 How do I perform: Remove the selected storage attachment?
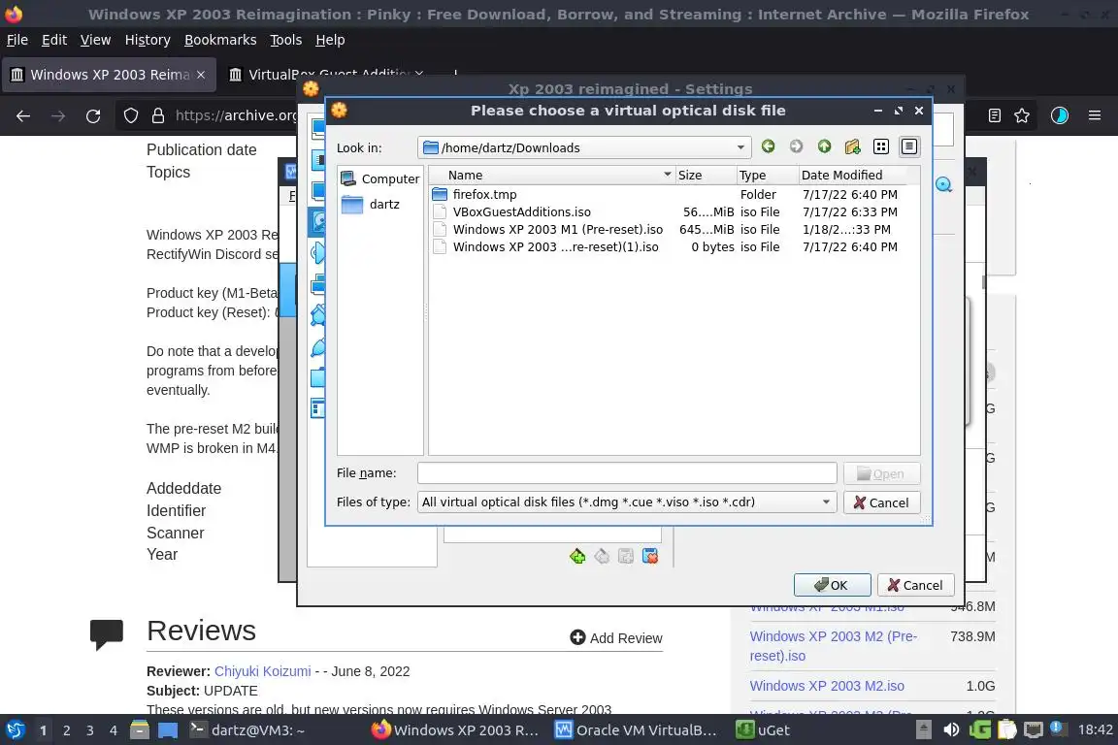click(x=650, y=556)
